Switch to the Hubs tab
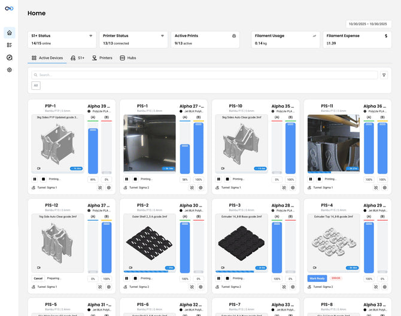401x316 pixels. (x=127, y=58)
